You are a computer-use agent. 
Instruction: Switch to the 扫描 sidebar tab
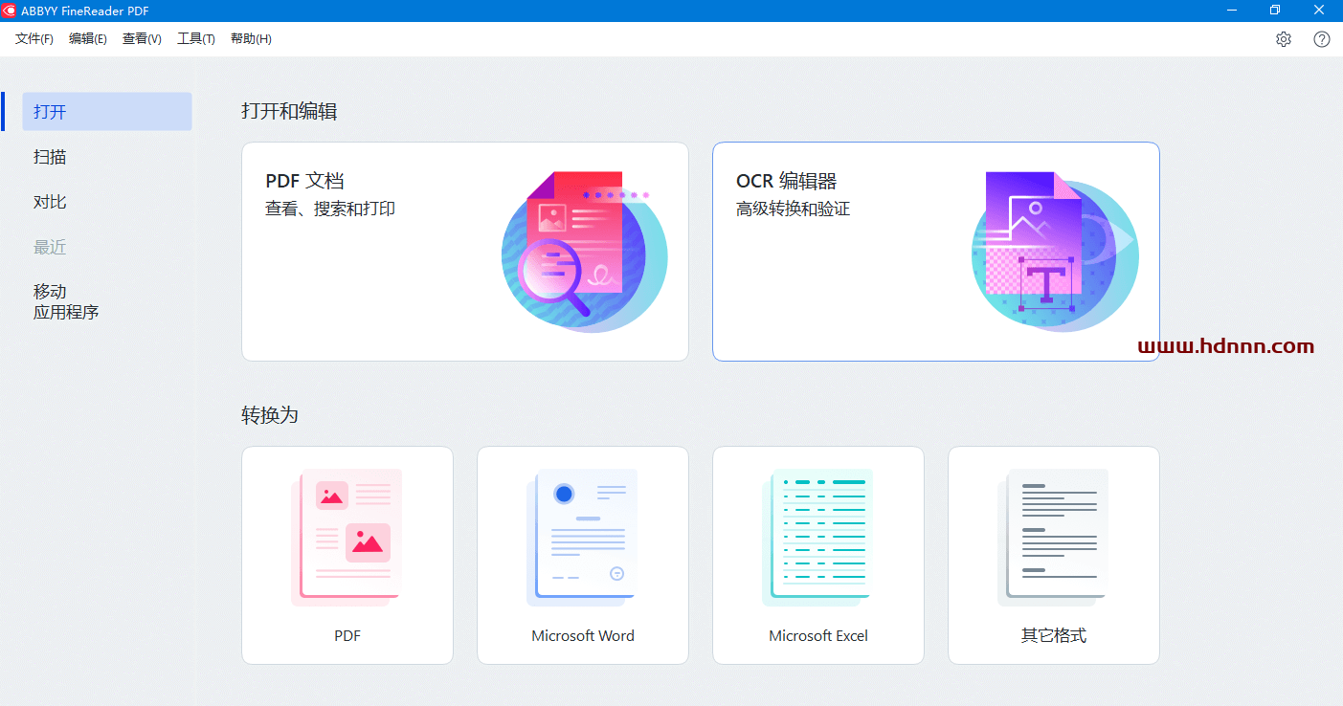[51, 157]
